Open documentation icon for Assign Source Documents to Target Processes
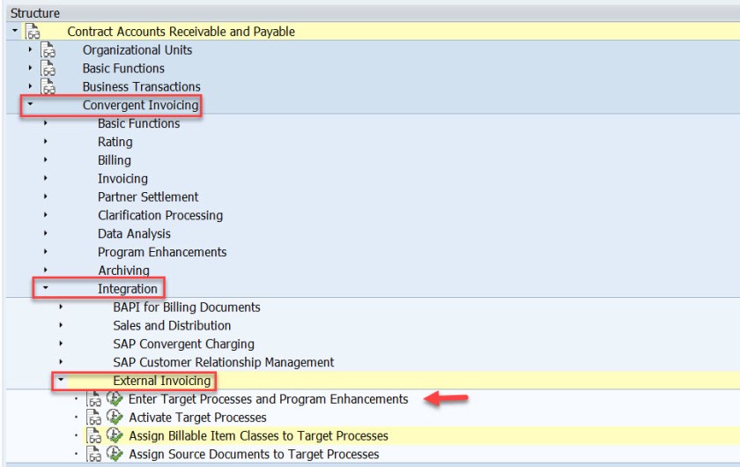 (x=94, y=455)
